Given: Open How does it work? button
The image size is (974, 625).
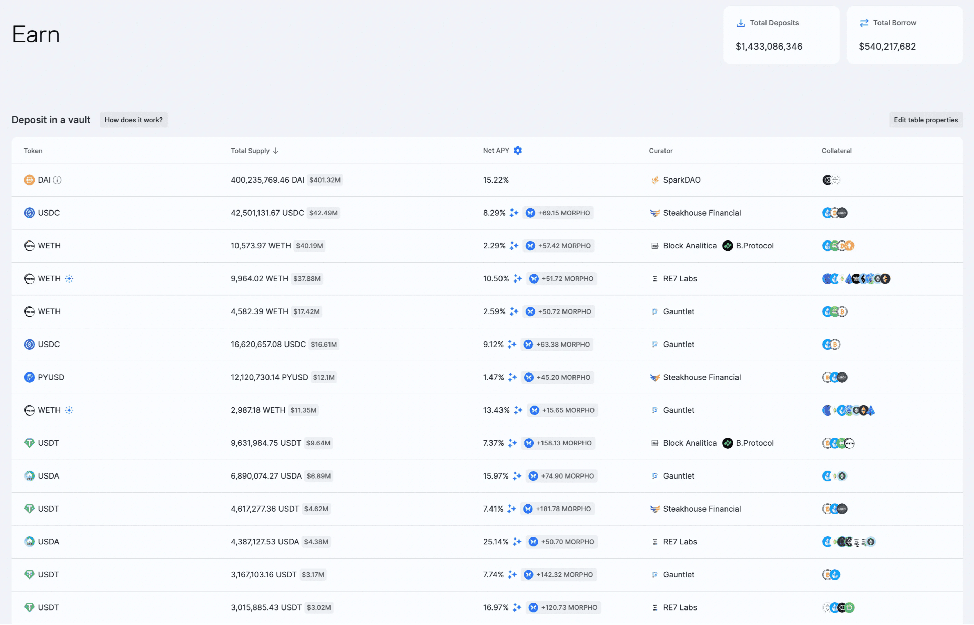Looking at the screenshot, I should coord(133,120).
